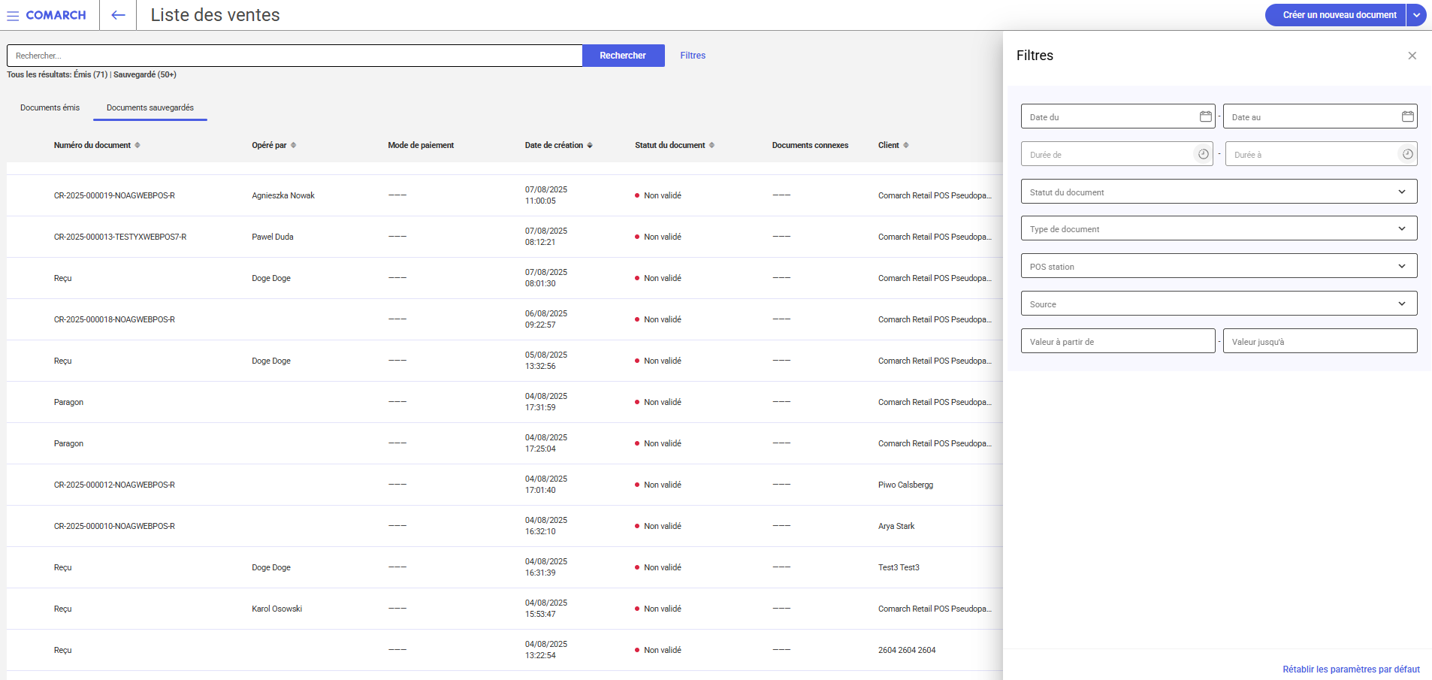Expand arrow beside Créer un nouveau document
This screenshot has height=680, width=1432.
point(1416,15)
